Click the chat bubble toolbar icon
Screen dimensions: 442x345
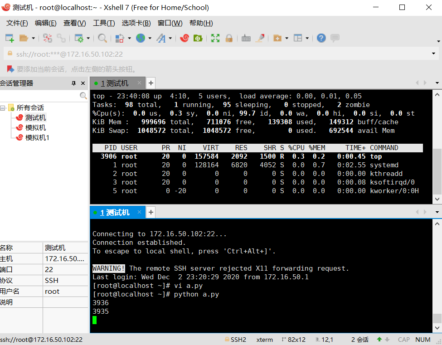335,38
